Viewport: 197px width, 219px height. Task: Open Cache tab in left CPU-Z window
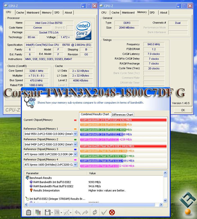(x=20, y=13)
